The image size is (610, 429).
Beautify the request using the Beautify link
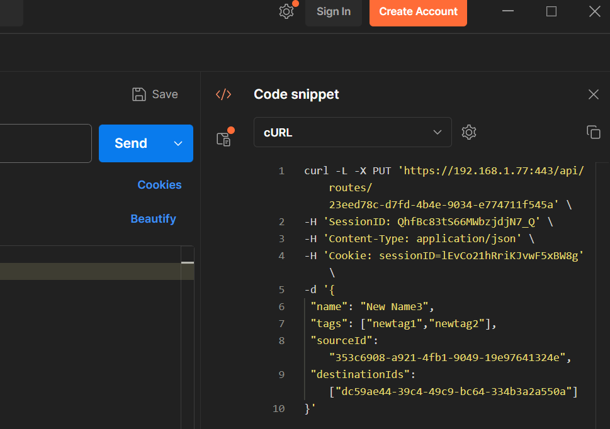(x=153, y=218)
